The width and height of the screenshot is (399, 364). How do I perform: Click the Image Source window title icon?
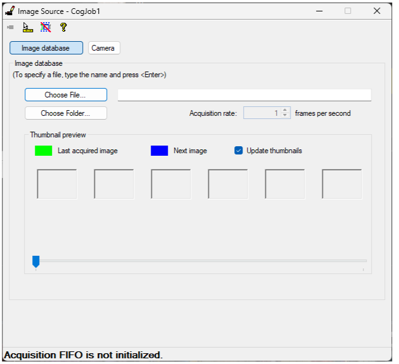[10, 11]
